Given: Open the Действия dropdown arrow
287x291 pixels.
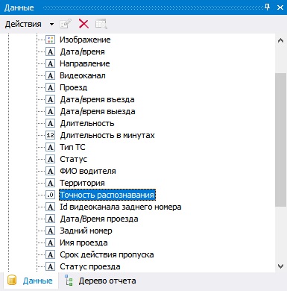Looking at the screenshot, I should pos(51,25).
